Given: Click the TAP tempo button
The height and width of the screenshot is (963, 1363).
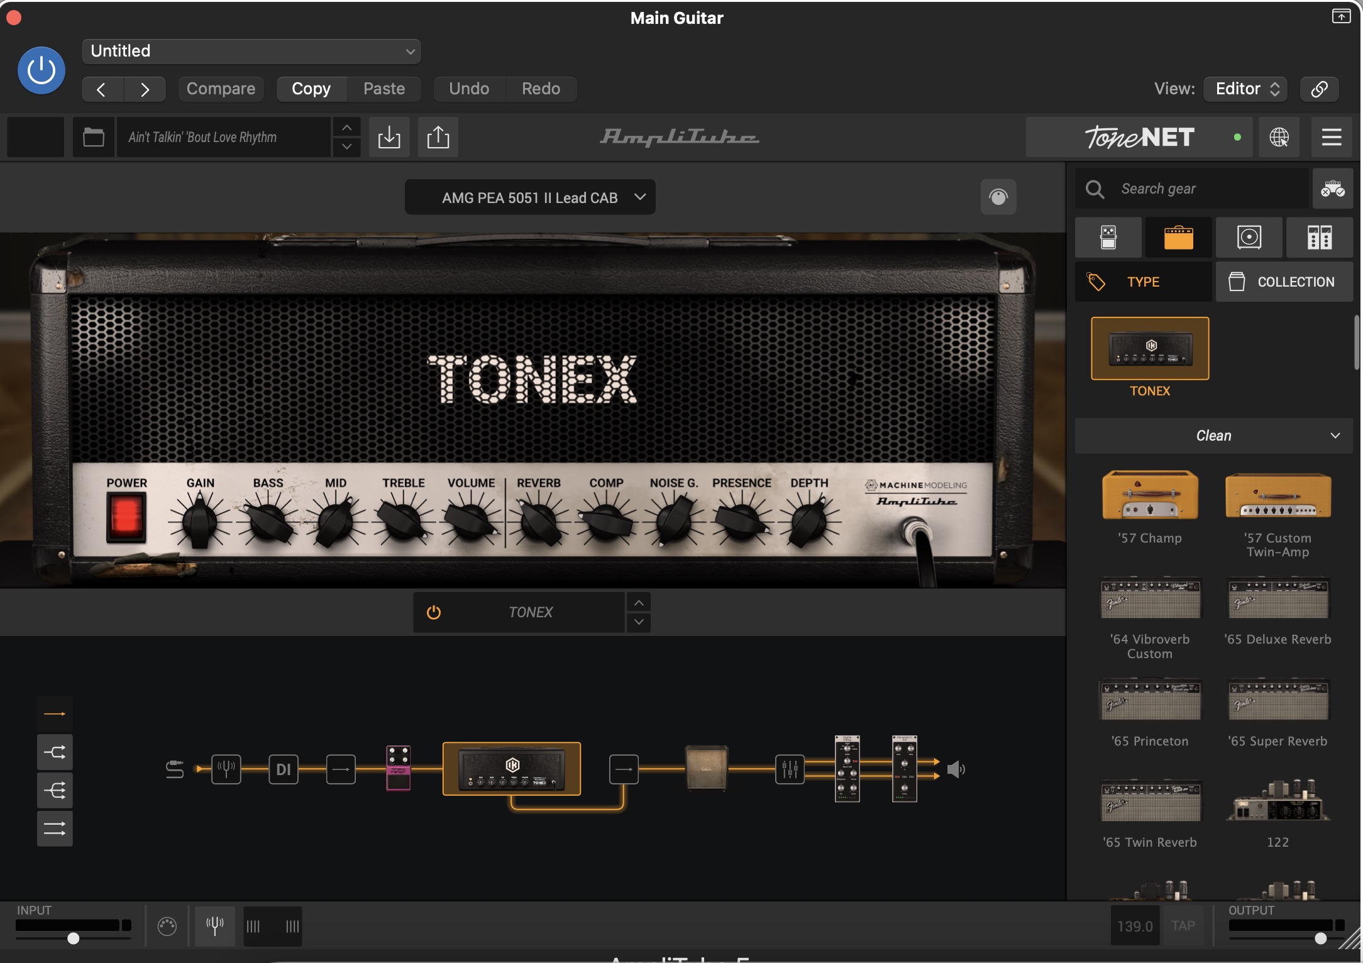Looking at the screenshot, I should pos(1183,925).
